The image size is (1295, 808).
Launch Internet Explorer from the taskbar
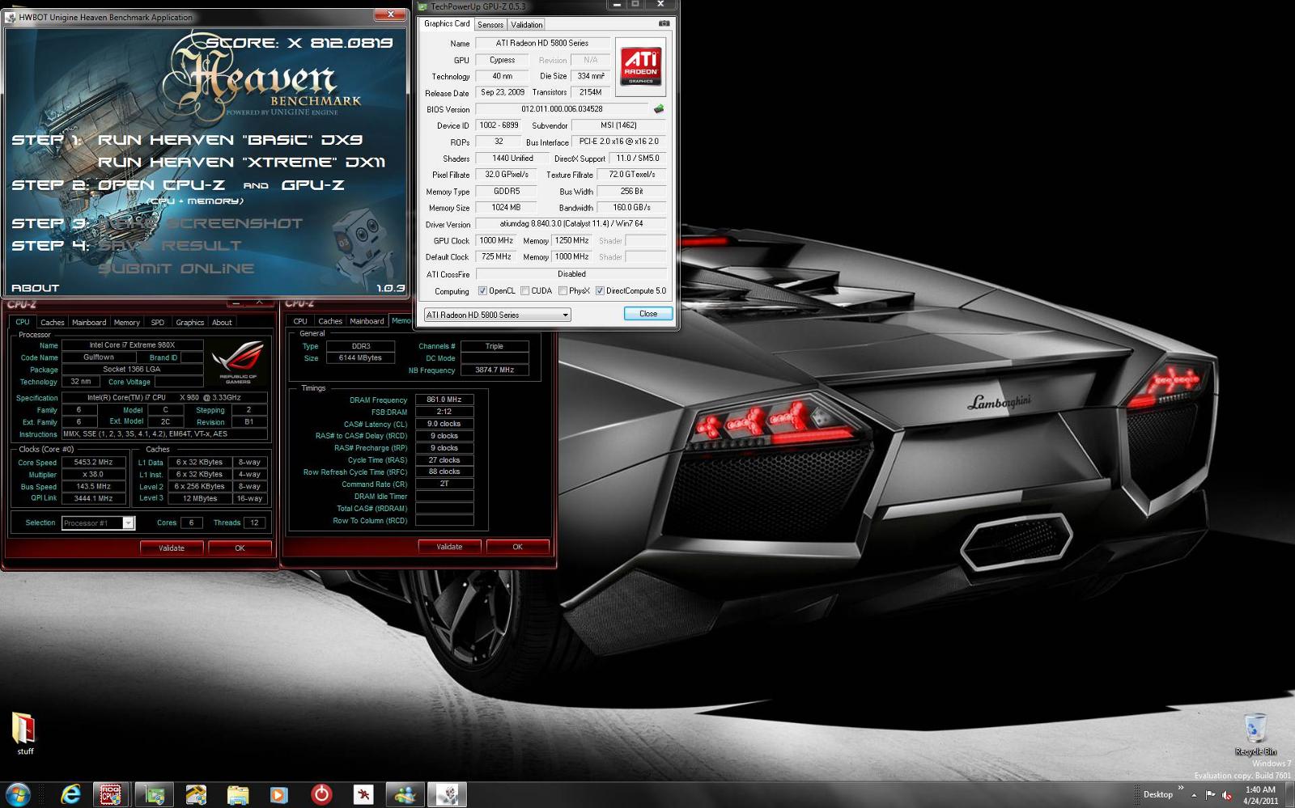pos(71,794)
